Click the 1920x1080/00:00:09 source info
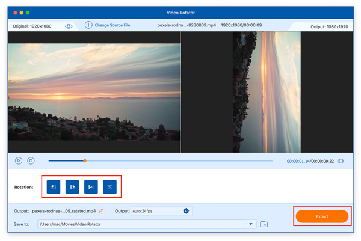The image size is (361, 241). click(x=241, y=25)
